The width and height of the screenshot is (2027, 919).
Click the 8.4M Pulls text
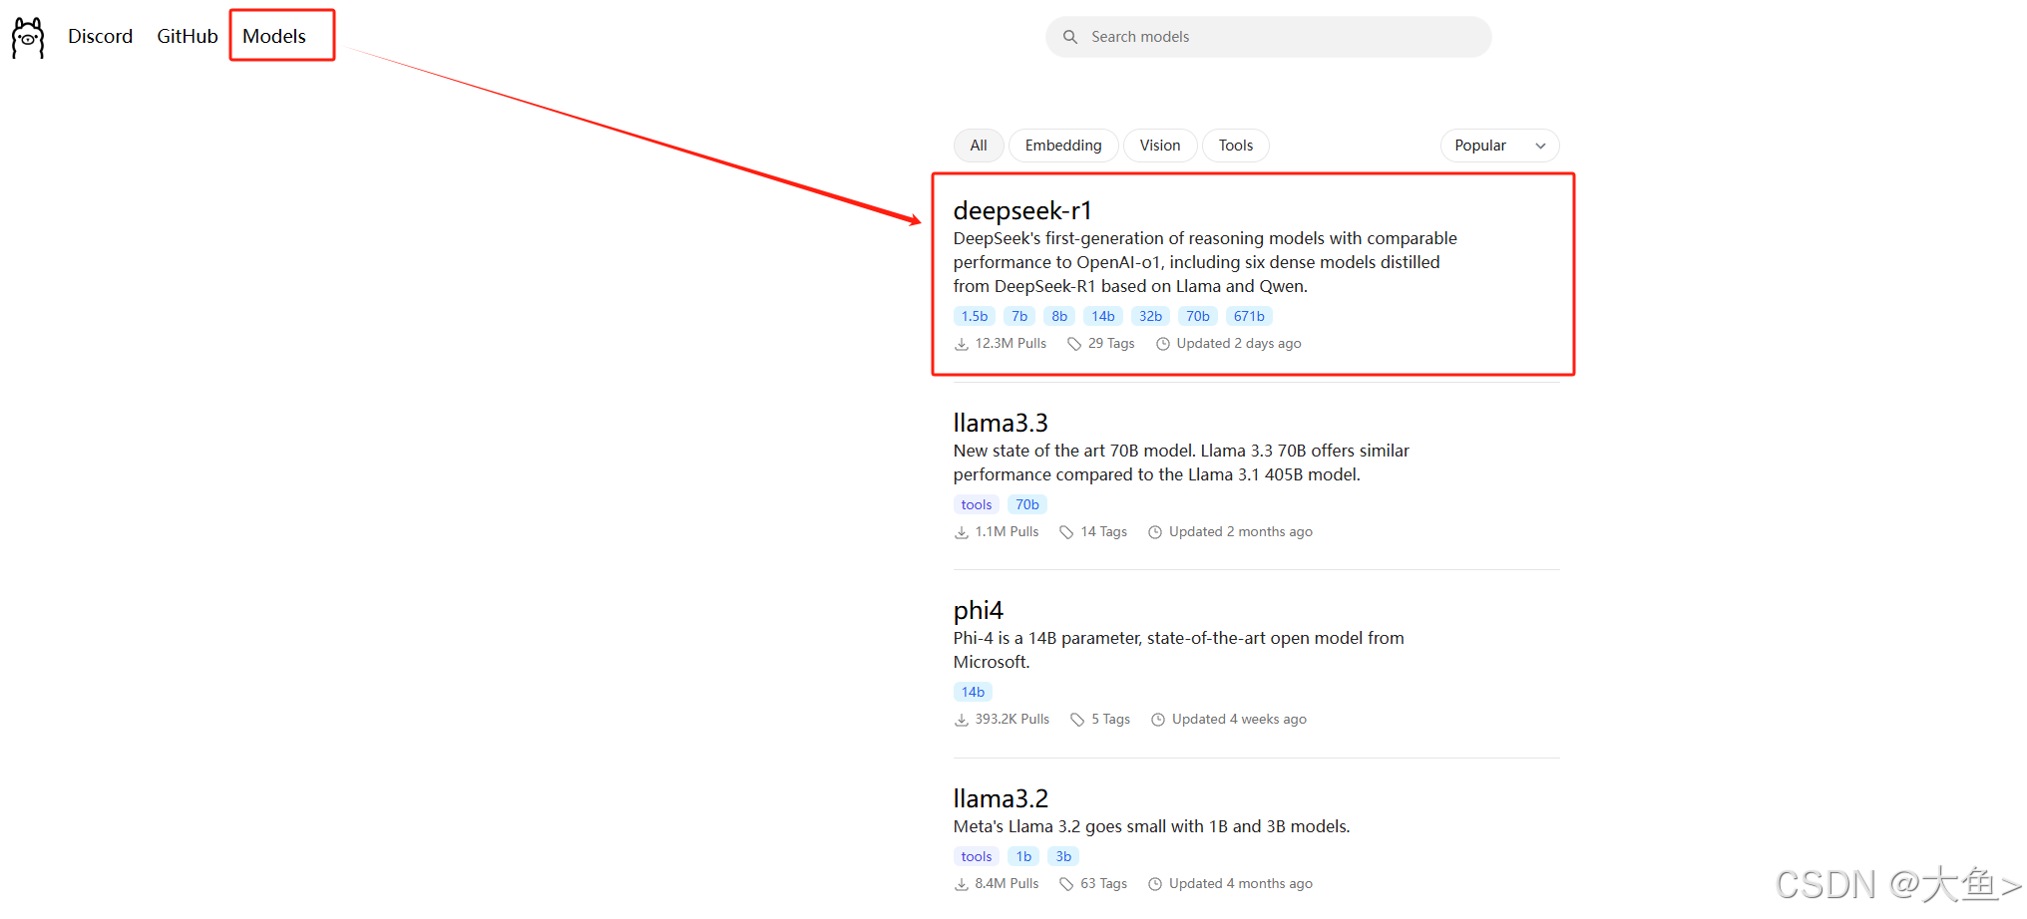pyautogui.click(x=1007, y=883)
